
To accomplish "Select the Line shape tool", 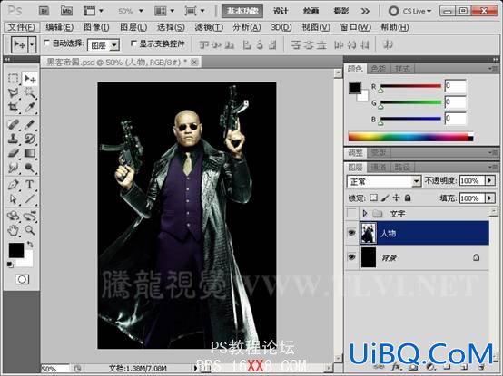I will [30, 199].
